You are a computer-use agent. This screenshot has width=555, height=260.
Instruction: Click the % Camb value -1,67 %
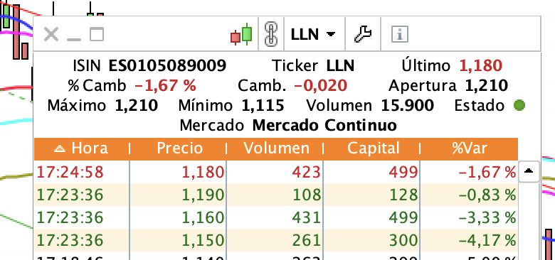(x=165, y=85)
